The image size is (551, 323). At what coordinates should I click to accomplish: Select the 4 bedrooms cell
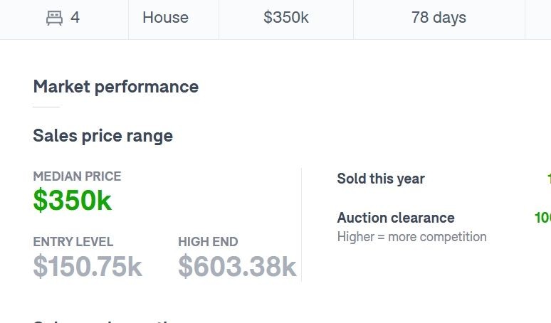tap(63, 18)
